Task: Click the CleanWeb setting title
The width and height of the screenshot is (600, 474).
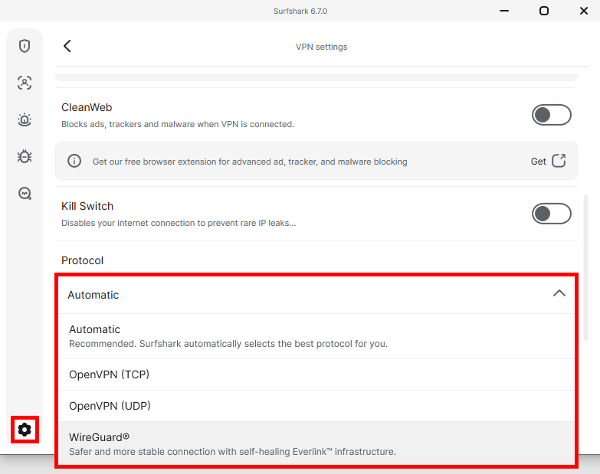Action: 87,107
